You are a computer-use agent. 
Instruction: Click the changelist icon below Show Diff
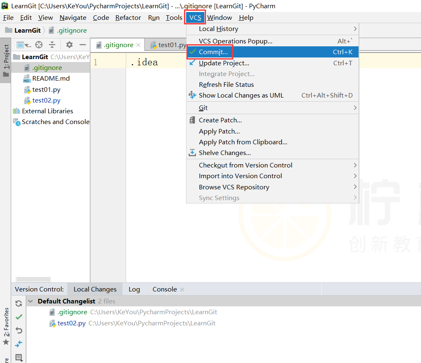point(19,357)
